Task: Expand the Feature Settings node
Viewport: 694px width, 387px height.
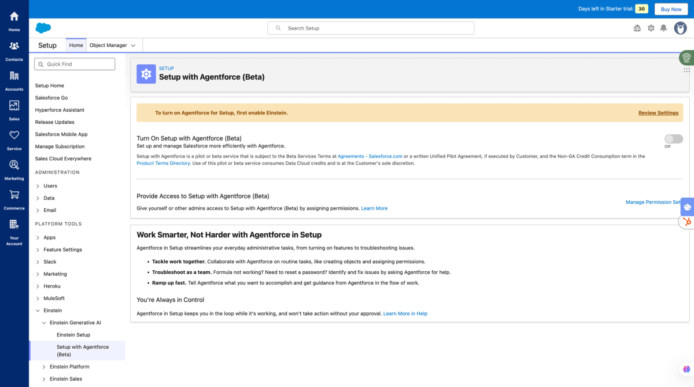Action: point(38,250)
